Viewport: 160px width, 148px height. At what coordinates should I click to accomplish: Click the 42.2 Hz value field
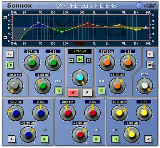[16, 102]
